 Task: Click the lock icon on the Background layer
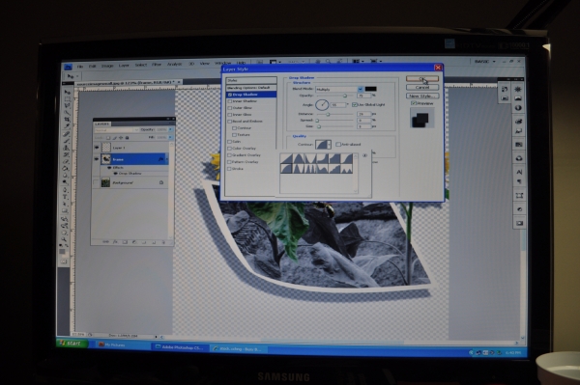coord(161,182)
